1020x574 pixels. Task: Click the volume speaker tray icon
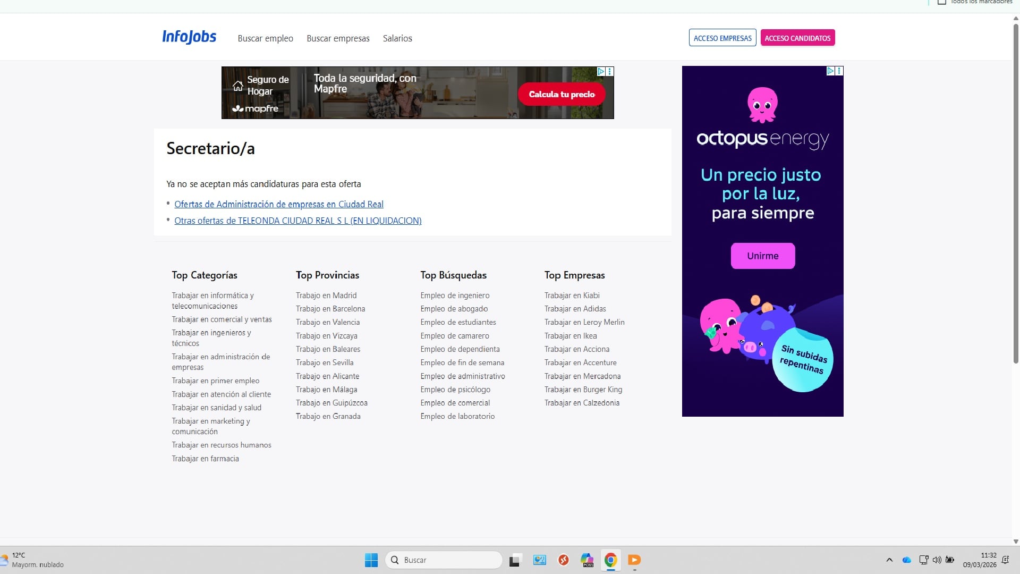(x=937, y=560)
